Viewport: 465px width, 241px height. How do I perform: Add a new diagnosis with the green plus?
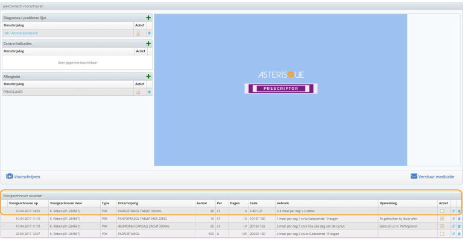pyautogui.click(x=148, y=18)
